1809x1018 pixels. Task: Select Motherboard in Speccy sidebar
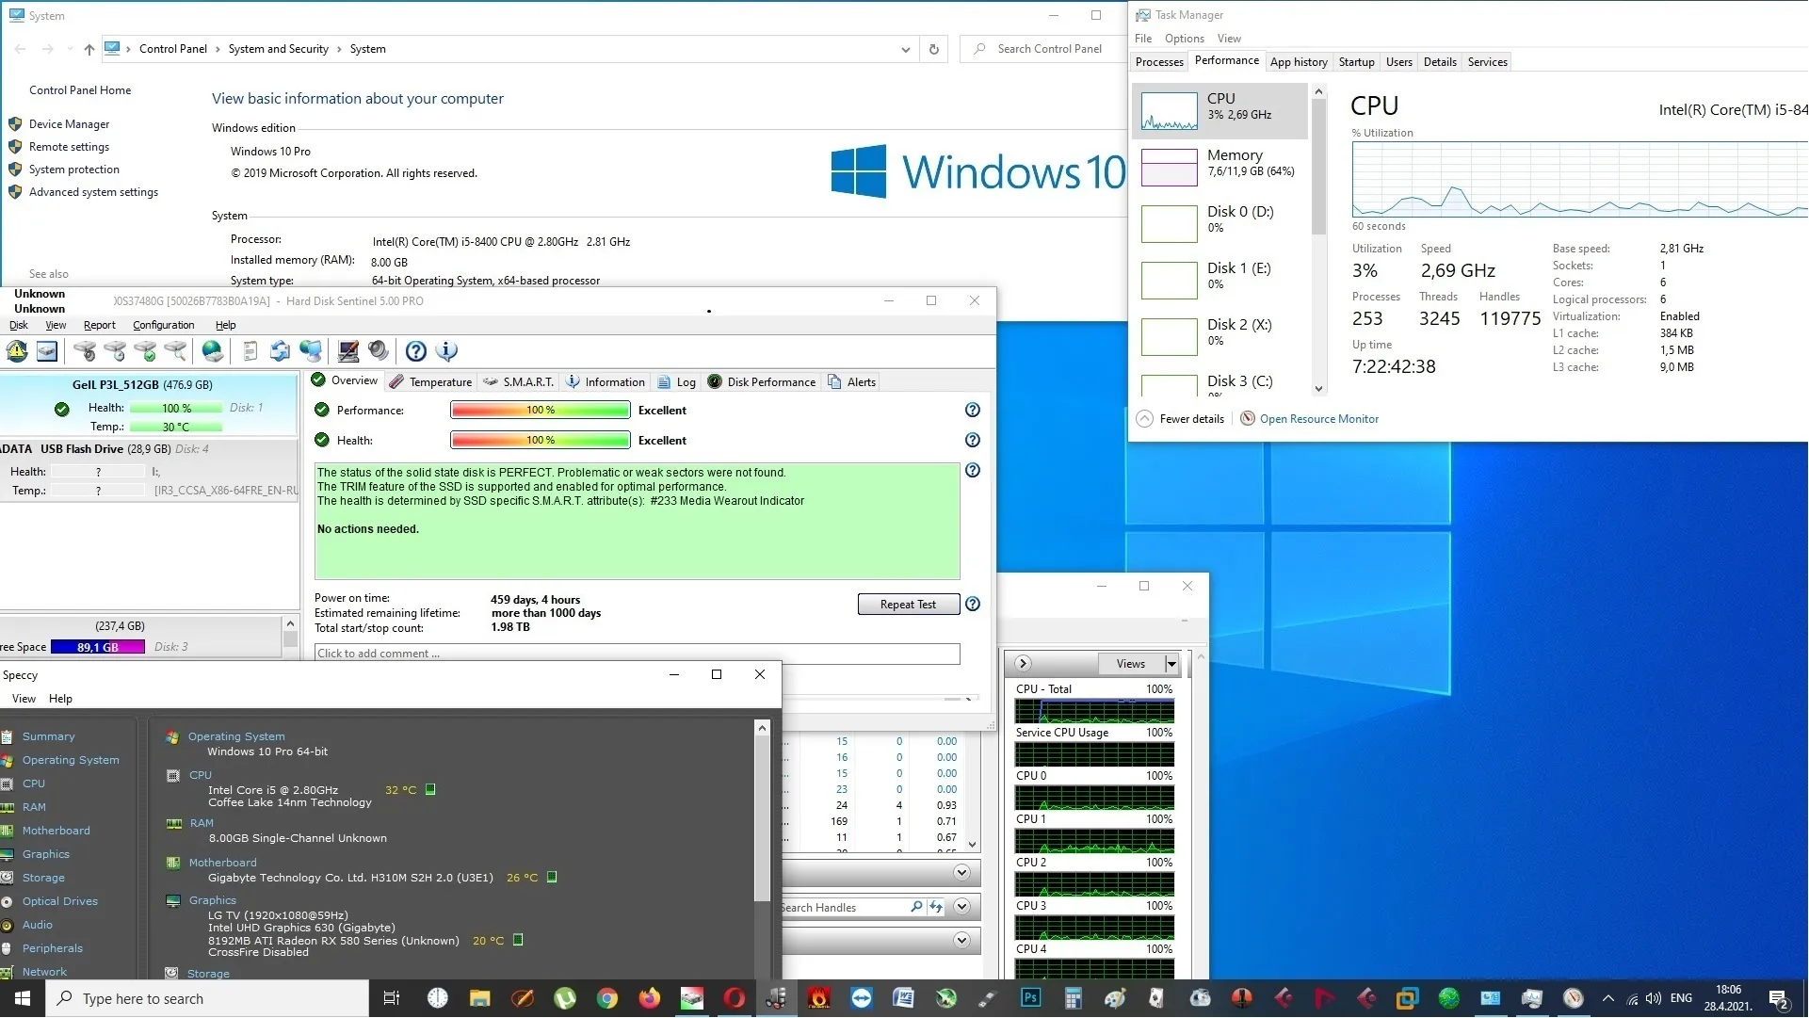tap(56, 831)
